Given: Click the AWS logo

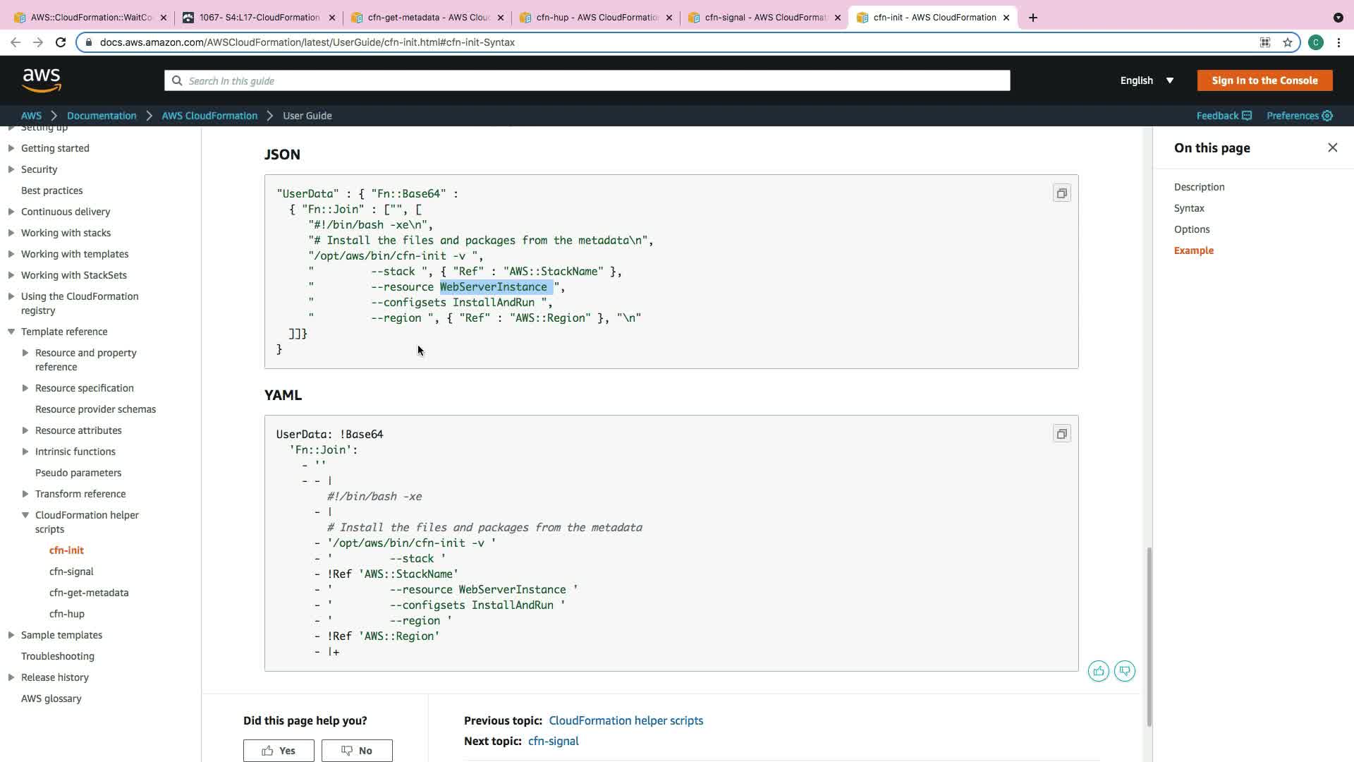Looking at the screenshot, I should [x=42, y=80].
